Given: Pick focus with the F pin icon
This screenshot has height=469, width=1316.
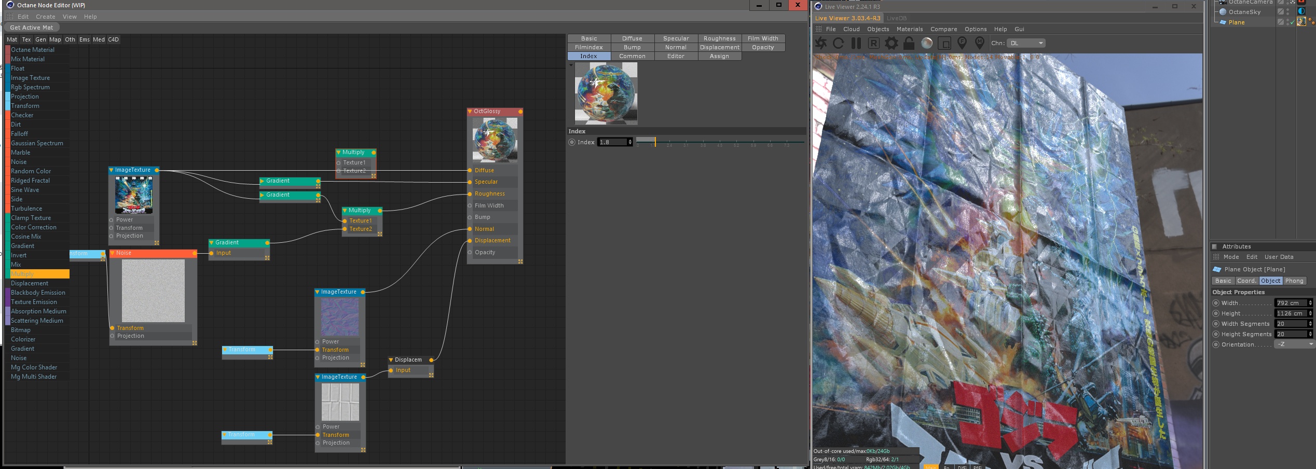Looking at the screenshot, I should (962, 43).
